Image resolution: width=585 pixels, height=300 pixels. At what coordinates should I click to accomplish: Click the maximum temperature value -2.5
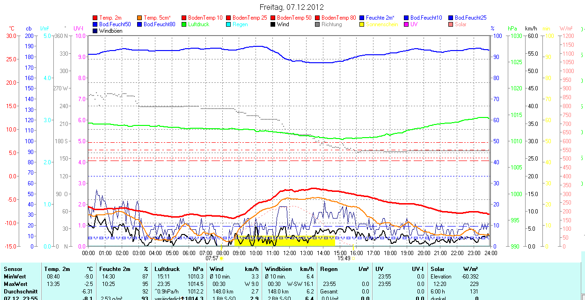point(89,284)
